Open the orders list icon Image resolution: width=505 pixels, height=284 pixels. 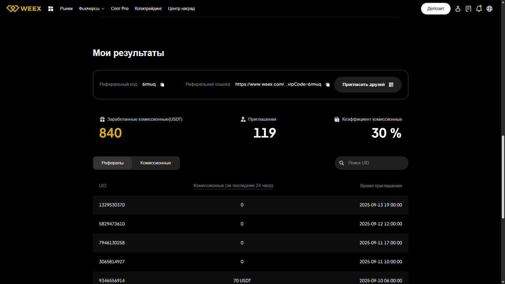(x=468, y=9)
